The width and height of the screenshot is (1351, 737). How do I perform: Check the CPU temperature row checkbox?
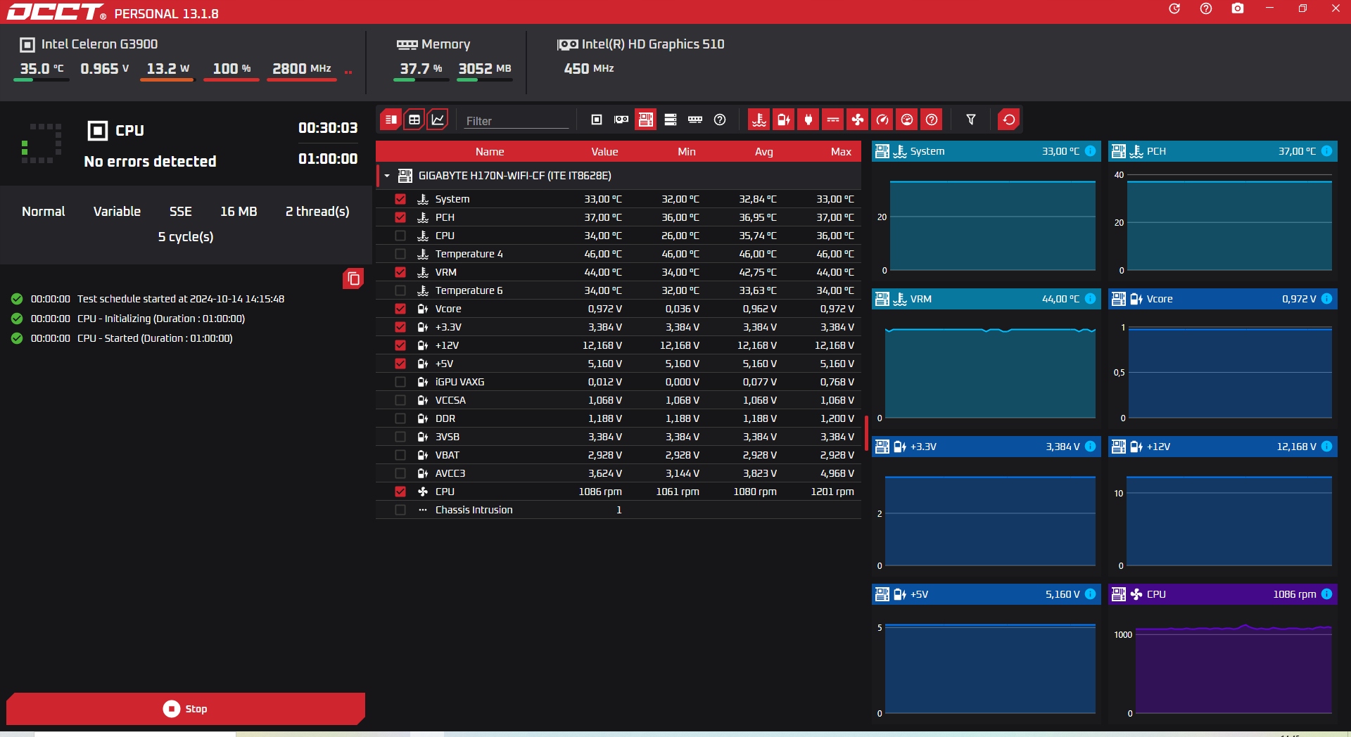(400, 236)
